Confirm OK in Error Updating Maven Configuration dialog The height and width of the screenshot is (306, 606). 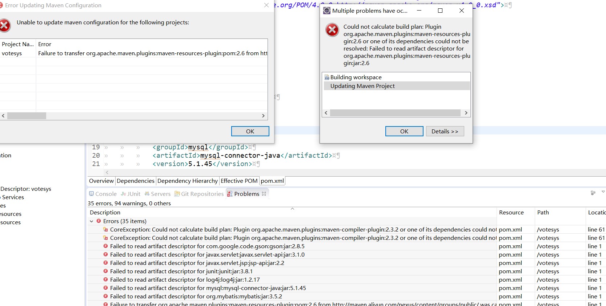point(250,131)
